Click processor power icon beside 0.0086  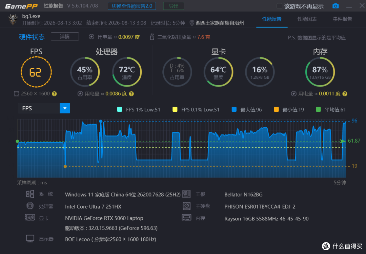80,94
